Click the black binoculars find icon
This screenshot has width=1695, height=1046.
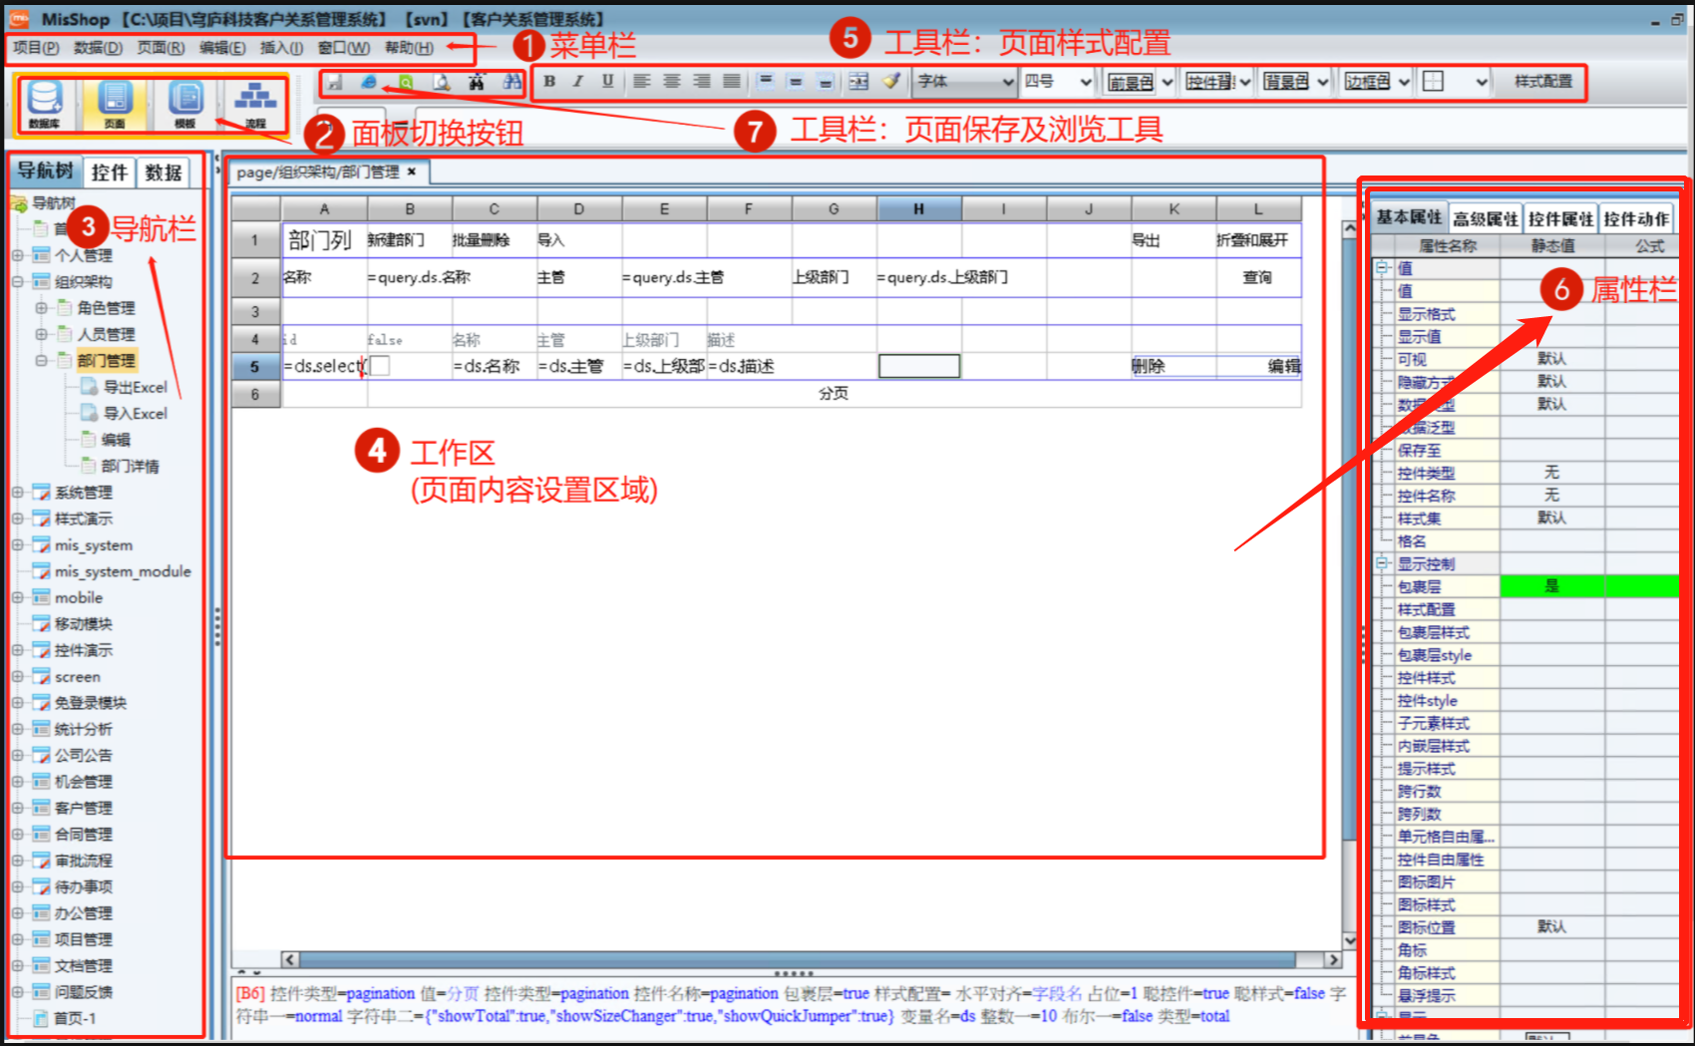tap(477, 82)
